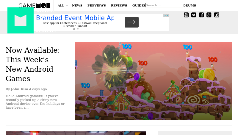The image size is (238, 135).
Task: Click the article excerpt 'Hello Android gamers!'
Action: [x=35, y=102]
